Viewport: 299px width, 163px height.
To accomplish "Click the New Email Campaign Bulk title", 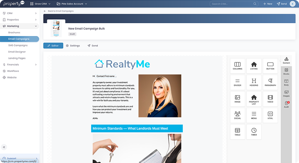I will point(87,29).
